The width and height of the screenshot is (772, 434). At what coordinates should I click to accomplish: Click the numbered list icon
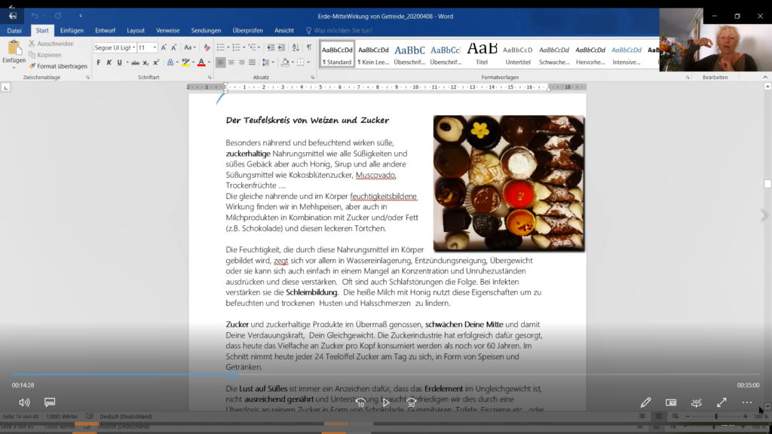236,47
